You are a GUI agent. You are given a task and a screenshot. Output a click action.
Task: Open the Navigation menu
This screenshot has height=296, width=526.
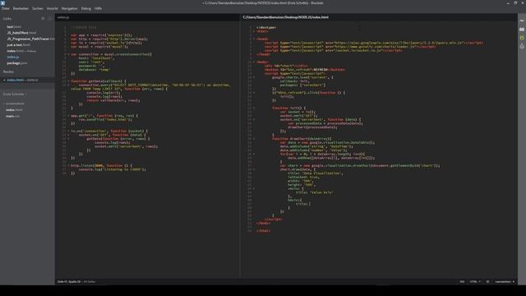pyautogui.click(x=69, y=8)
